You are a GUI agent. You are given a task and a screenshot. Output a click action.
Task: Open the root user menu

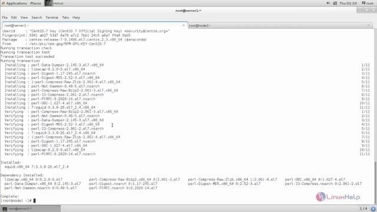[368, 4]
